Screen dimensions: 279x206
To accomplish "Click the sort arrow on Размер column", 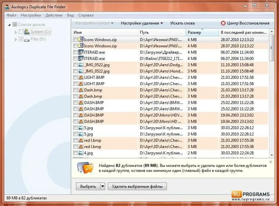I will (202, 29).
